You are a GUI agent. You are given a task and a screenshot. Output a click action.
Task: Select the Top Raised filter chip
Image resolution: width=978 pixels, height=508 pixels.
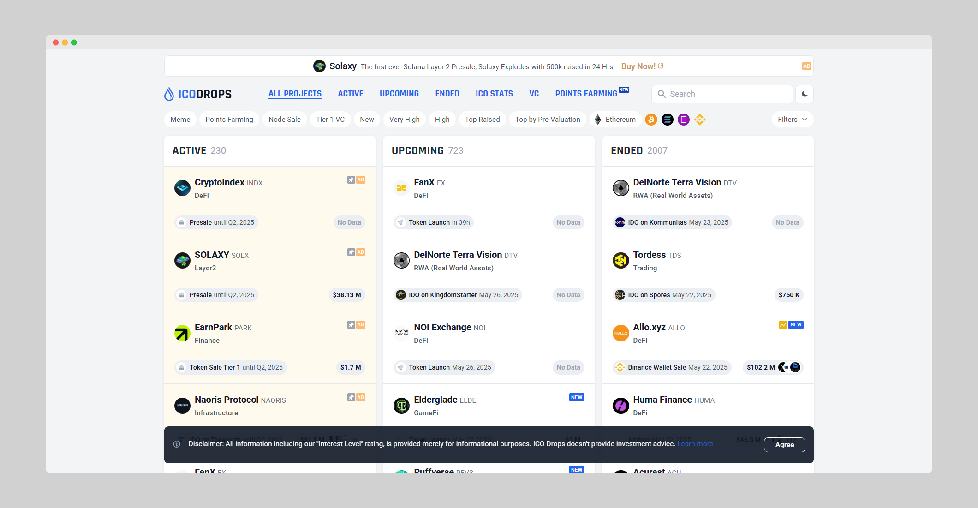(482, 120)
